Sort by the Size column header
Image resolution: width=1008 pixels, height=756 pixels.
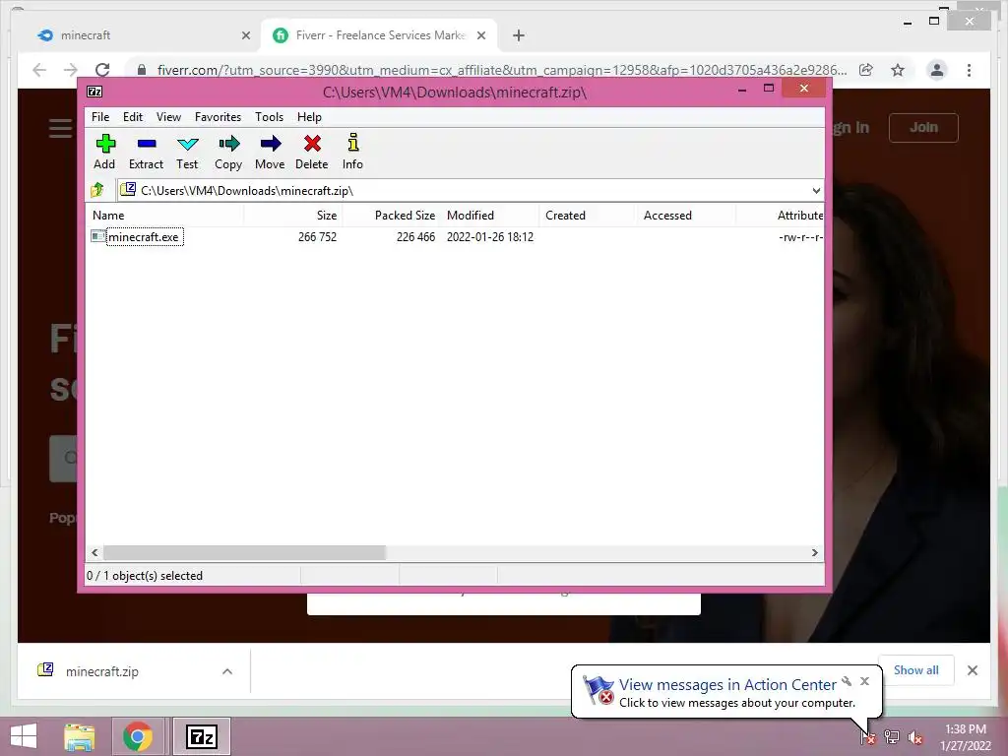coord(293,216)
